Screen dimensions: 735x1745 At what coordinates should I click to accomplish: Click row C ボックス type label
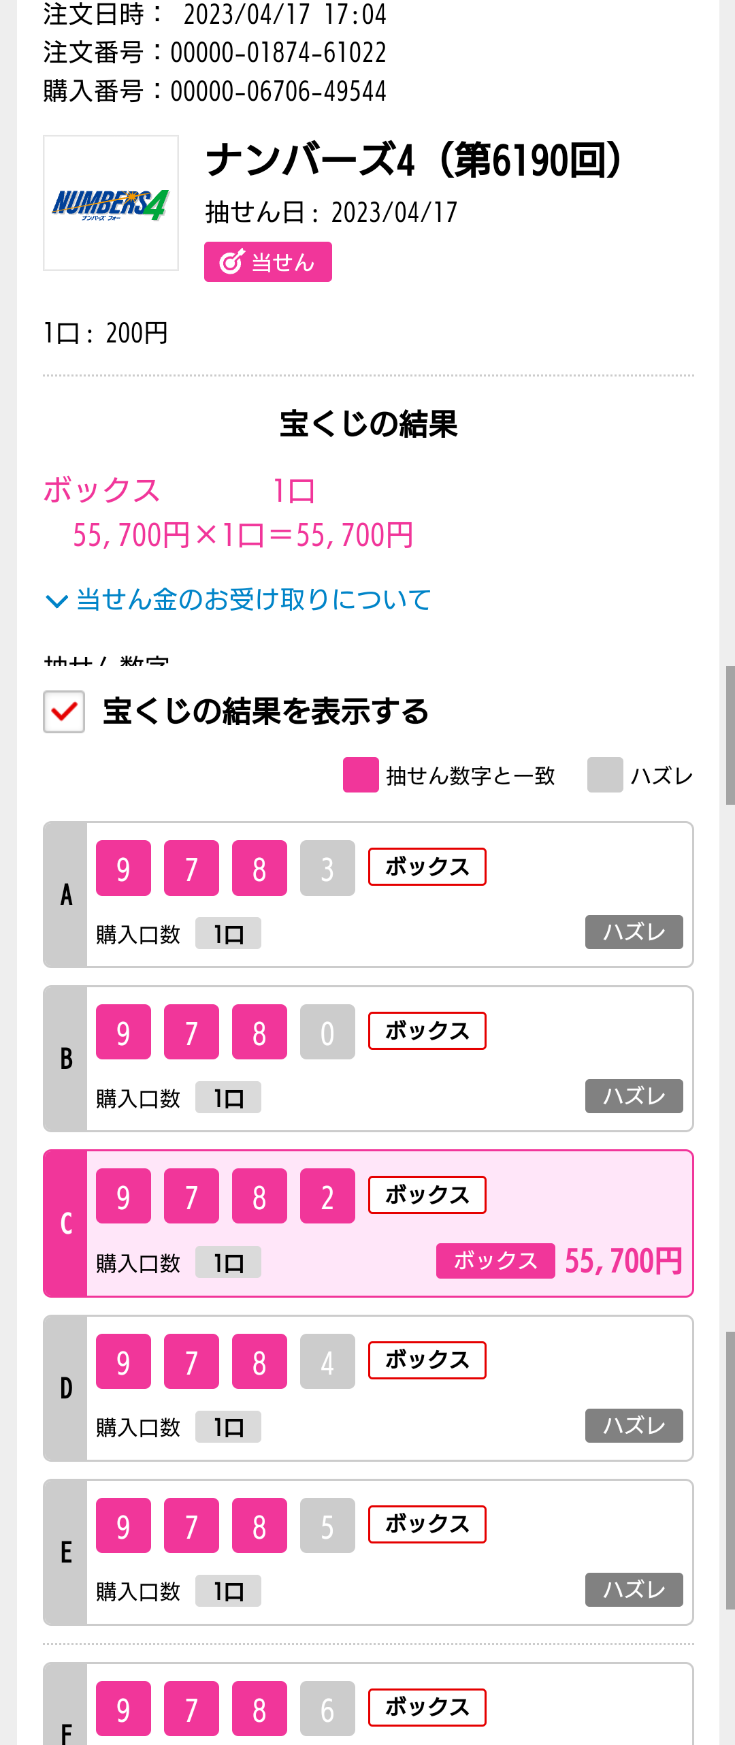427,1195
